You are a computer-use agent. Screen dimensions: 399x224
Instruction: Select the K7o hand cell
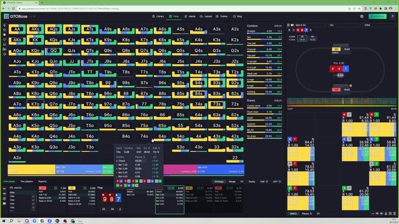35,104
